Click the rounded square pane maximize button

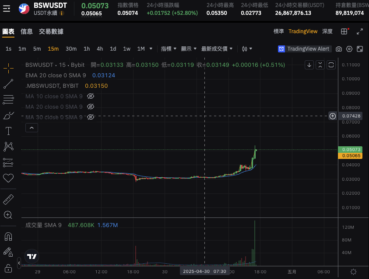pyautogui.click(x=331, y=65)
